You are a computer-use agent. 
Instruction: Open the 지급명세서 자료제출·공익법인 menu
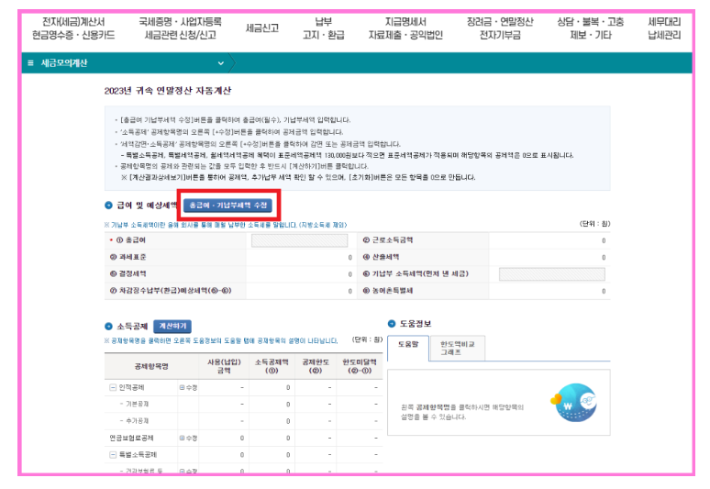pos(405,28)
